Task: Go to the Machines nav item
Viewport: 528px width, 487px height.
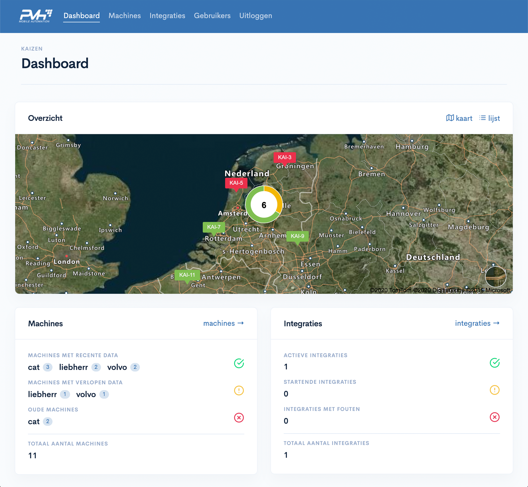Action: pyautogui.click(x=125, y=16)
